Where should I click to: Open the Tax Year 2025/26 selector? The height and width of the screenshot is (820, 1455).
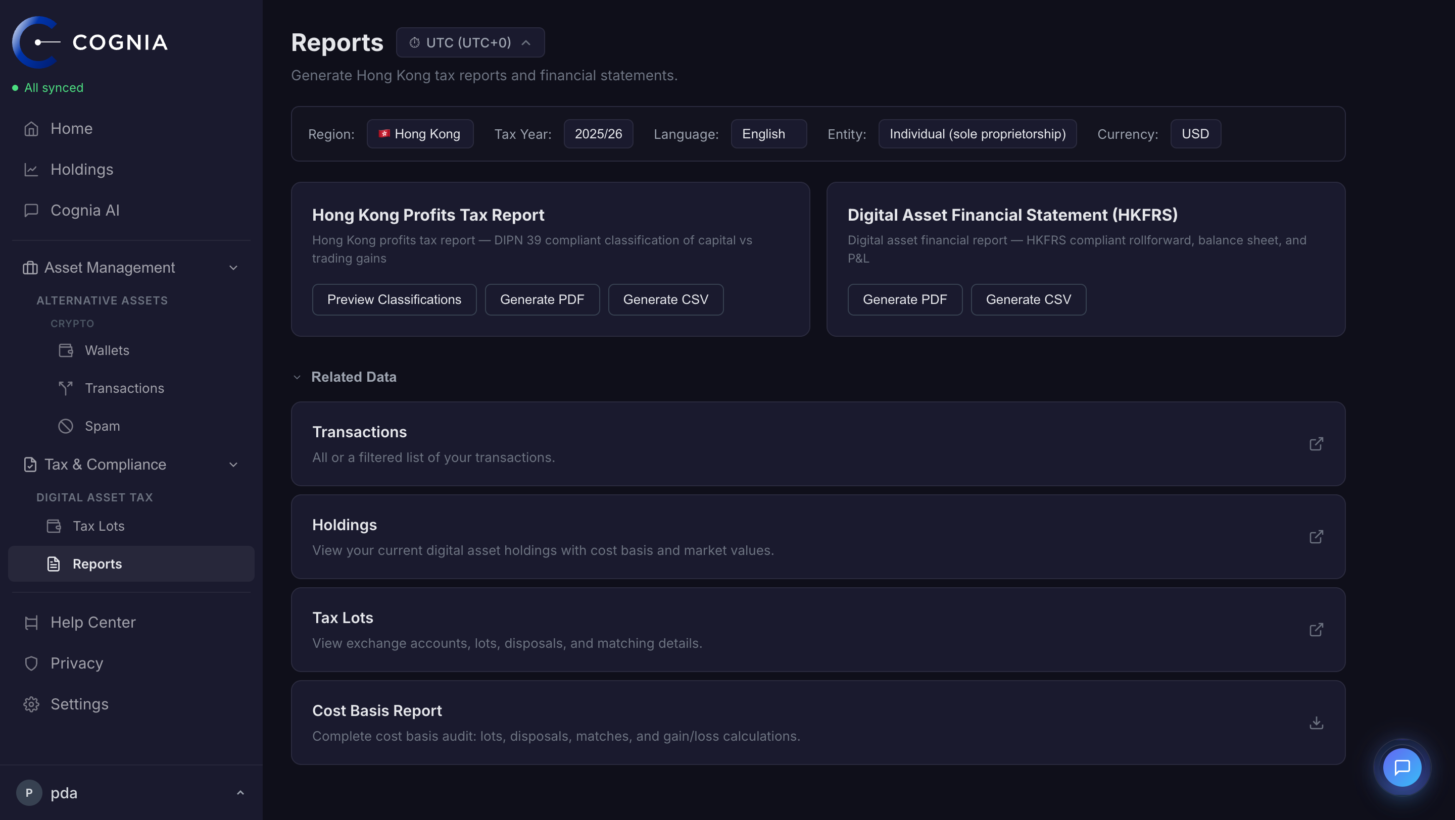[598, 134]
